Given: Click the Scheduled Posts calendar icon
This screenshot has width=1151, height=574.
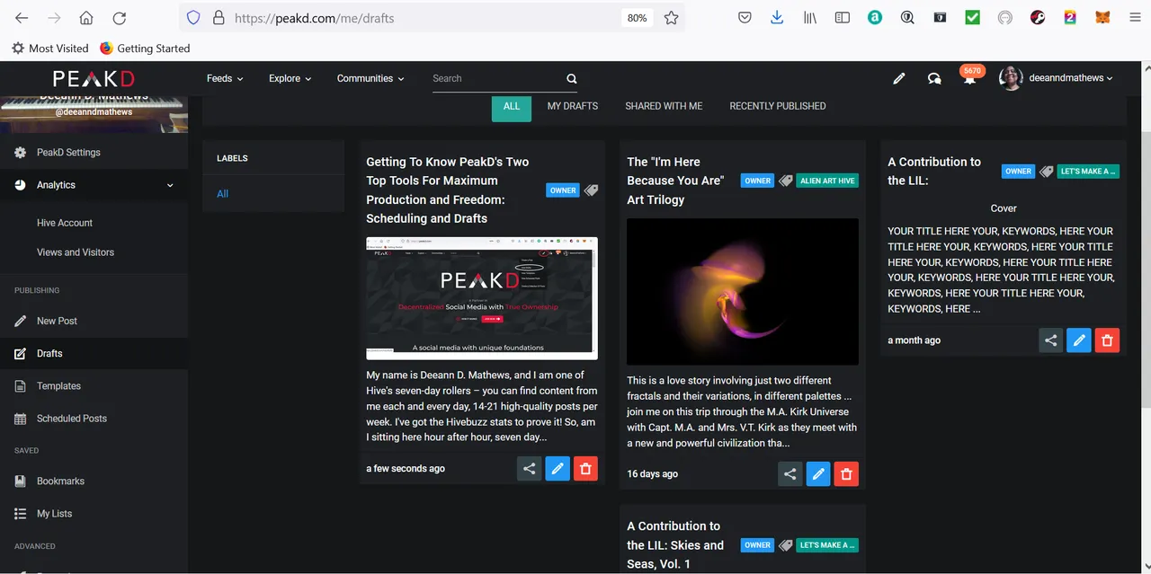Looking at the screenshot, I should (x=21, y=419).
